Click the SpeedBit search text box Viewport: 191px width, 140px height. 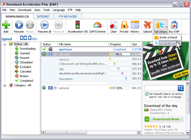(161, 88)
